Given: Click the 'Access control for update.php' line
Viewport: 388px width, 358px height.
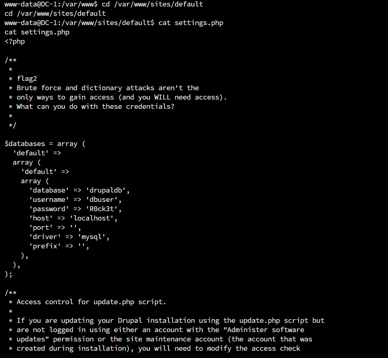Looking at the screenshot, I should click(x=91, y=302).
